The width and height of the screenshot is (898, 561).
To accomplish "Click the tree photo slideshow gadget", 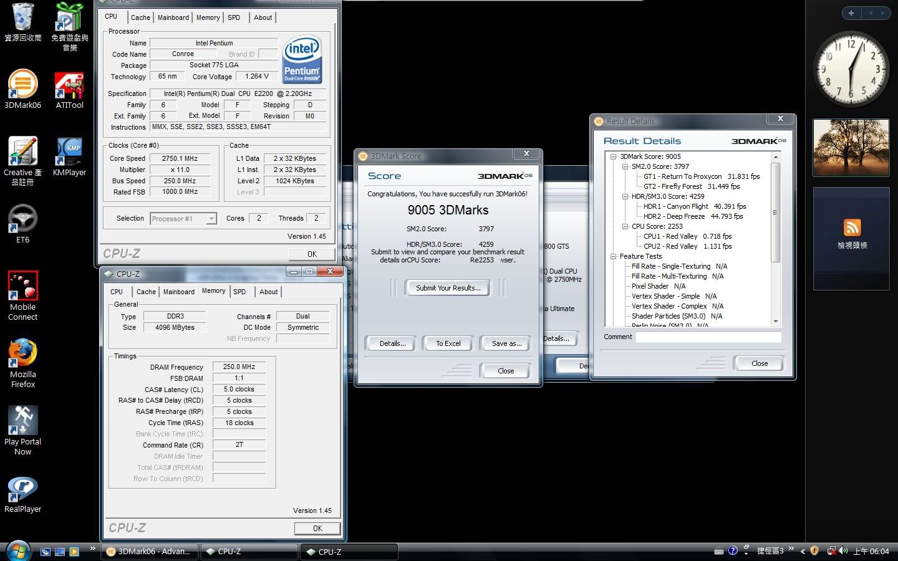I will click(851, 148).
